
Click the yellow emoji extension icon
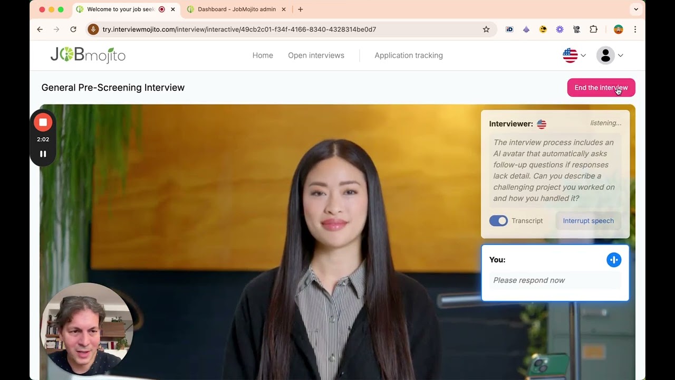543,30
